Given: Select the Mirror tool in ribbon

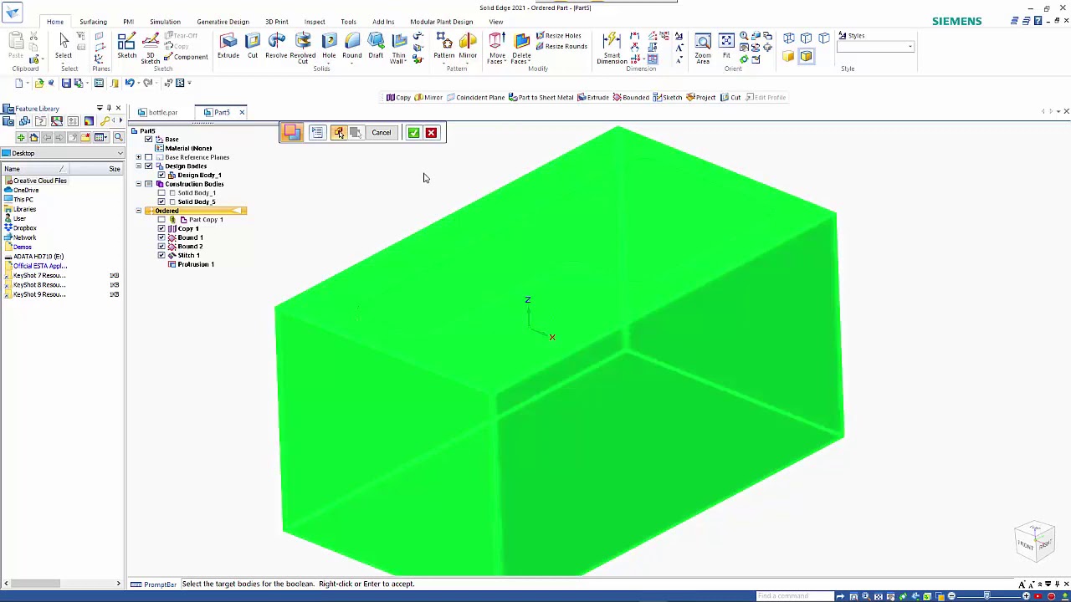Looking at the screenshot, I should point(468,45).
